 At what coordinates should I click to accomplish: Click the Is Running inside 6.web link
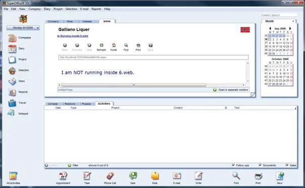pyautogui.click(x=73, y=36)
